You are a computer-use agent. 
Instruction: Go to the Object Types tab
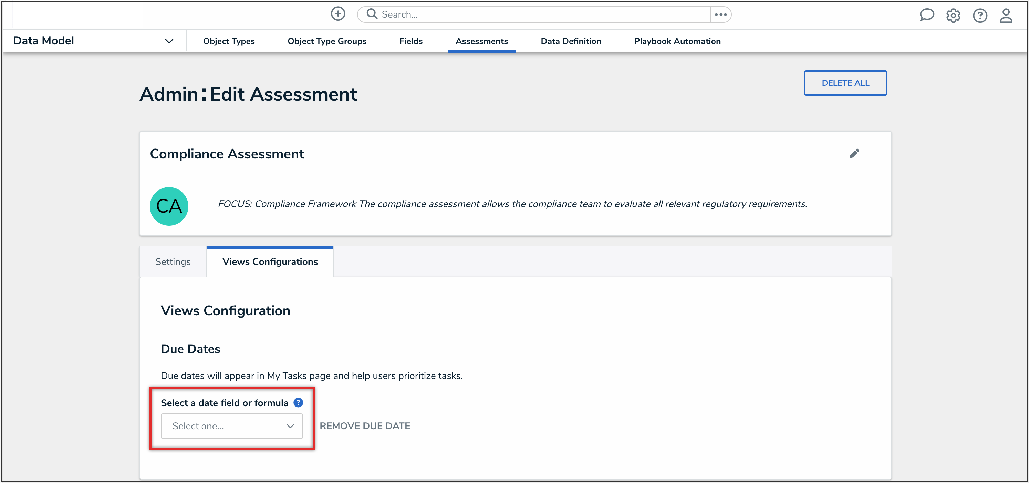tap(228, 41)
